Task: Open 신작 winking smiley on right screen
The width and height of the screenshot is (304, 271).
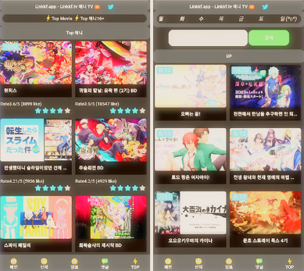Action: pyautogui.click(x=198, y=261)
